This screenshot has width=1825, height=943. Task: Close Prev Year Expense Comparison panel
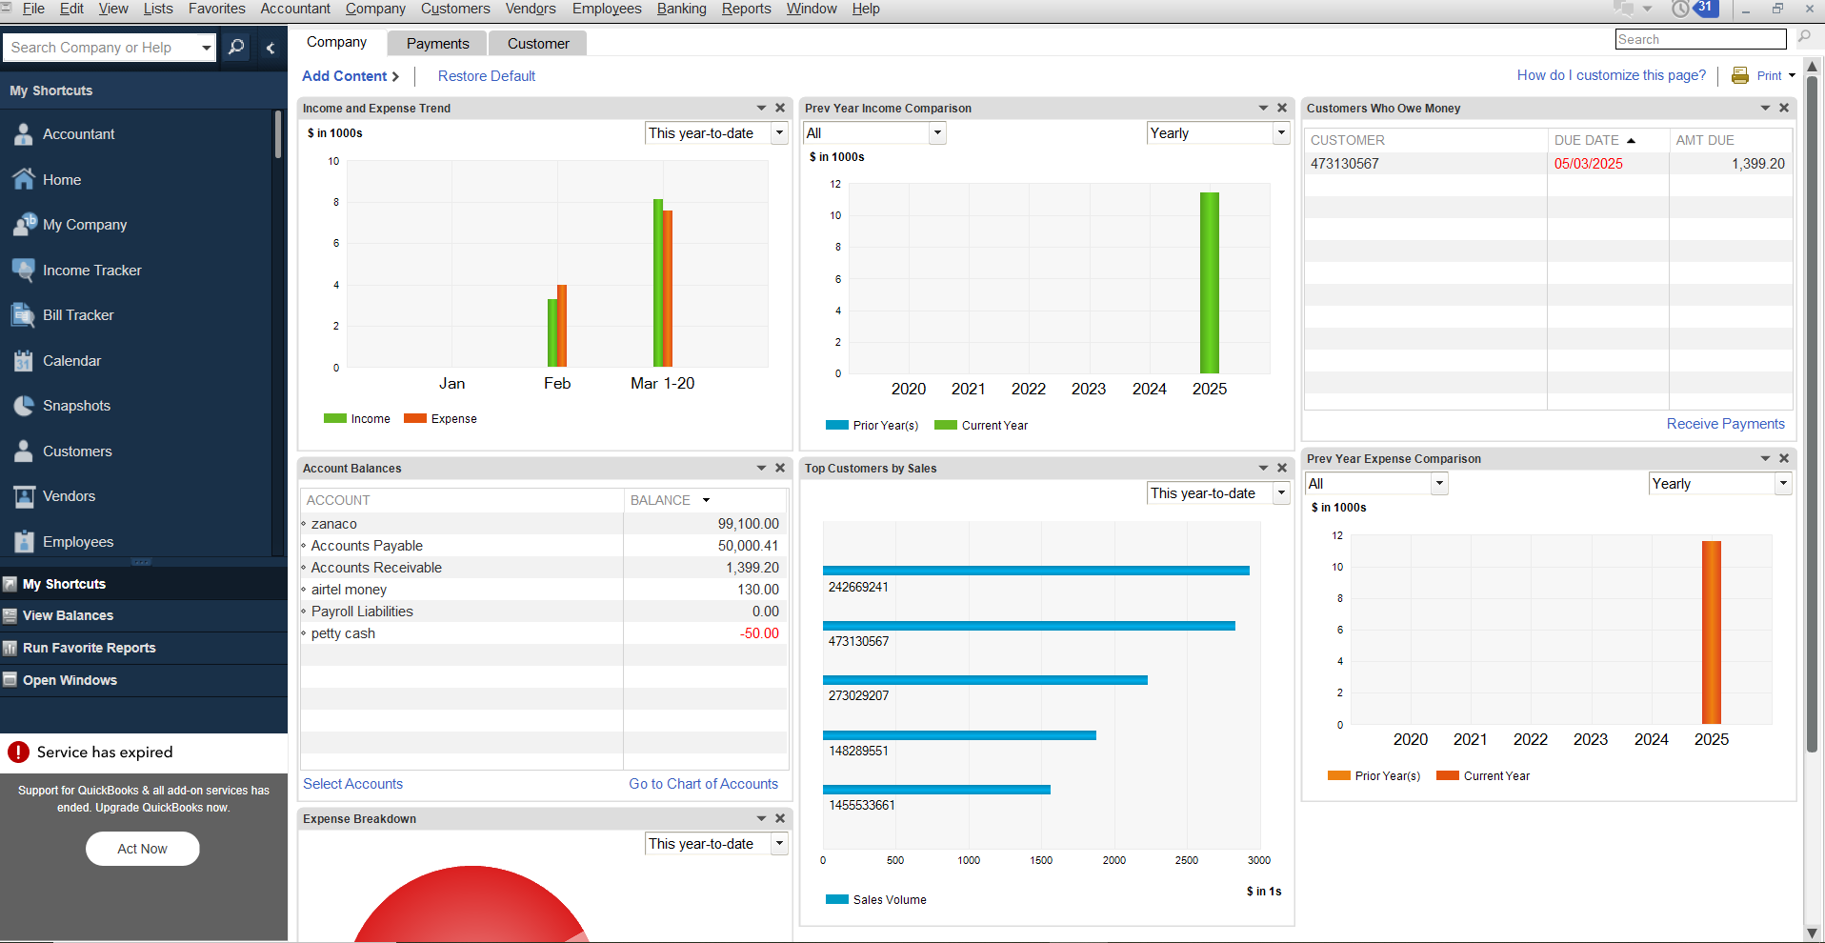[x=1784, y=458]
